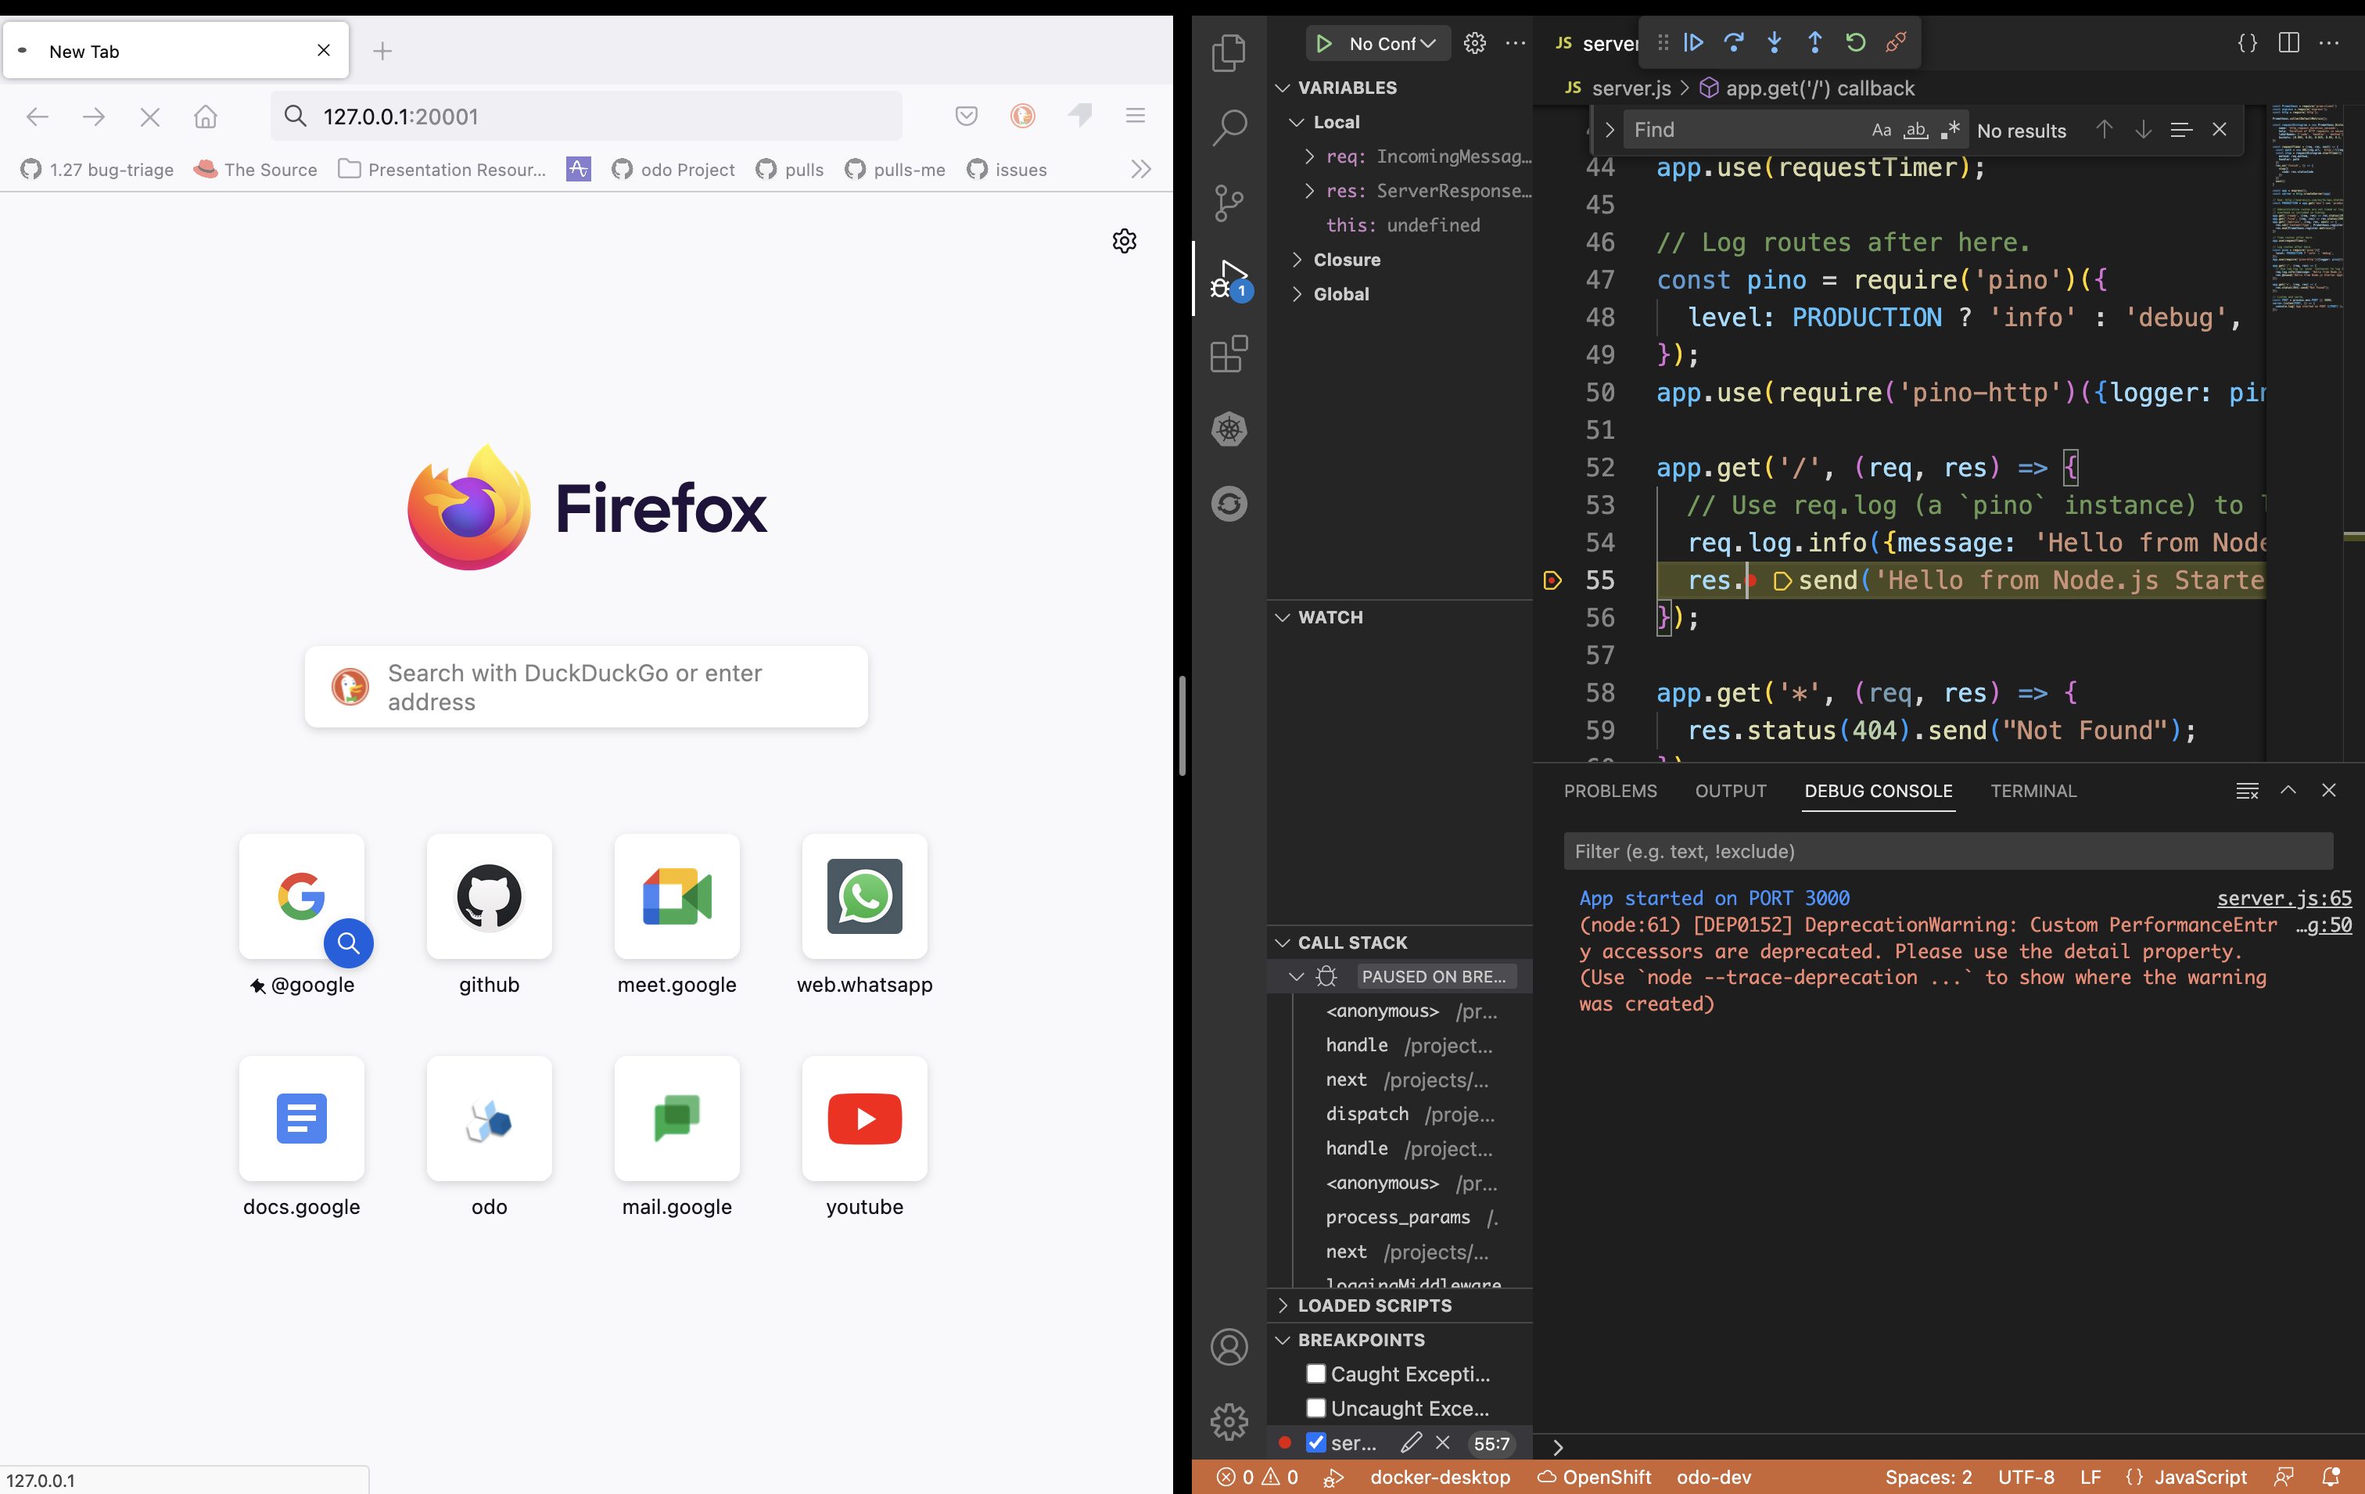Open the Extensions view
Viewport: 2365px width, 1494px height.
tap(1229, 354)
